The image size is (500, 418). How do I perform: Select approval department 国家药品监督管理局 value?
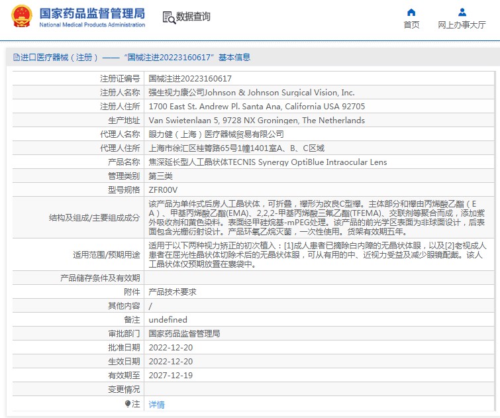pyautogui.click(x=184, y=334)
